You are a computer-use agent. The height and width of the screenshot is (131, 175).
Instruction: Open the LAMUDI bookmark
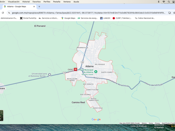point(105,18)
